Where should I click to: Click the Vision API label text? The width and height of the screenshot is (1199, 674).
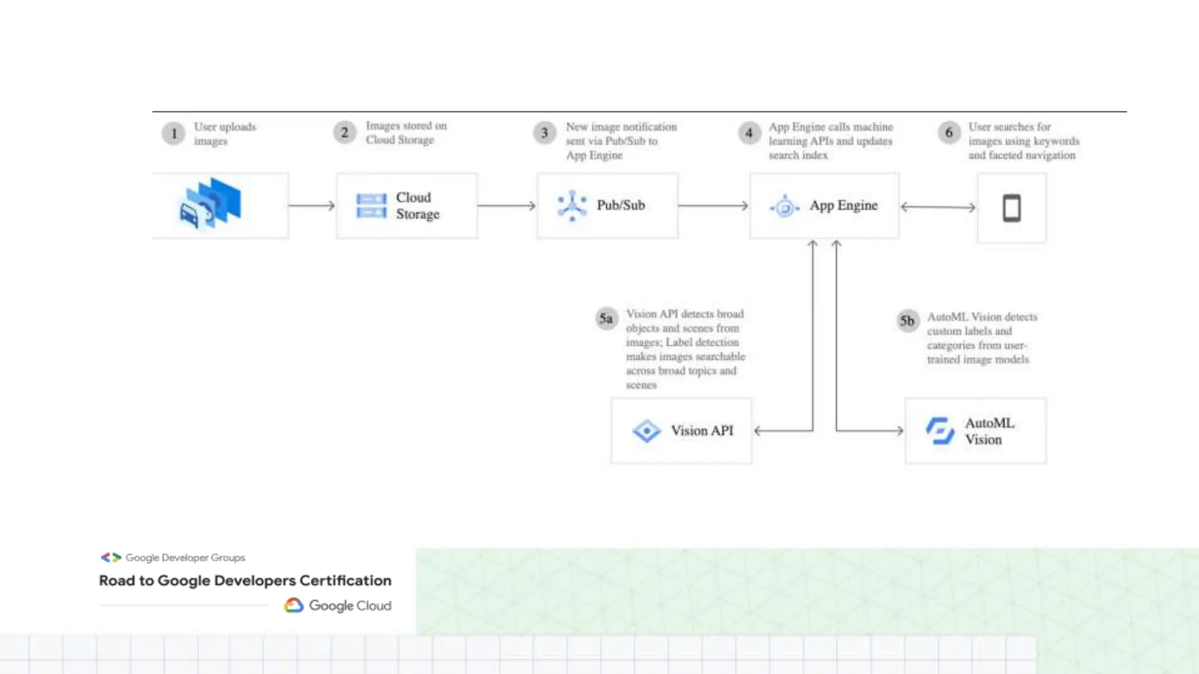tap(702, 431)
